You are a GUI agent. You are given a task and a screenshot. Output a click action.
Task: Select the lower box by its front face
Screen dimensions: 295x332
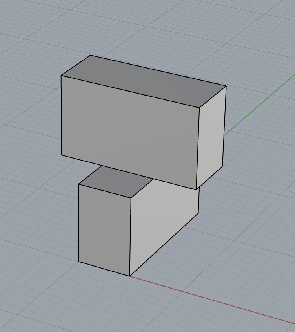[104, 230]
